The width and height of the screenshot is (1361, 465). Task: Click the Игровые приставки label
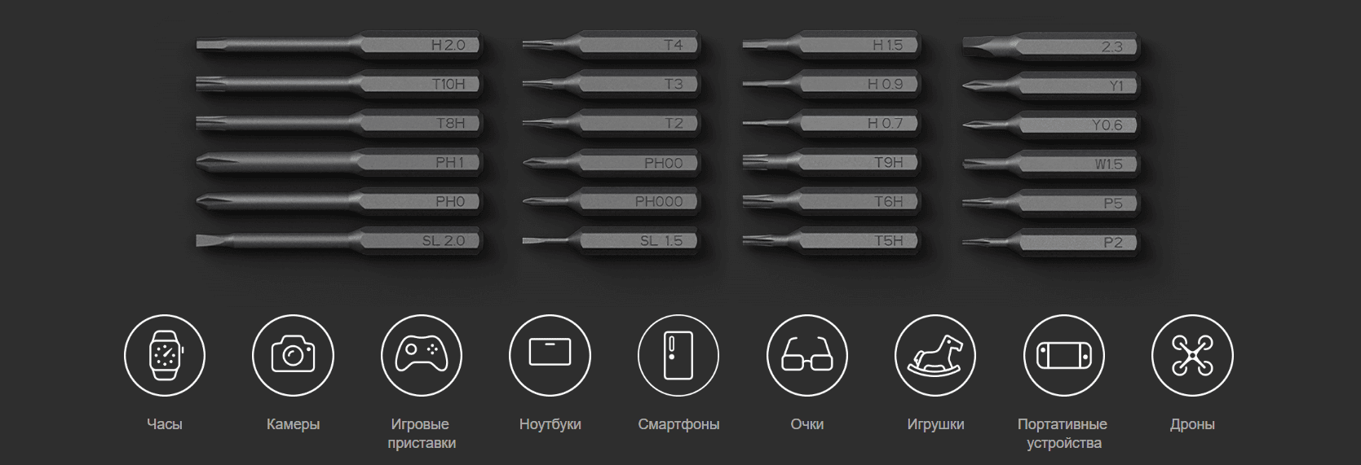click(422, 433)
